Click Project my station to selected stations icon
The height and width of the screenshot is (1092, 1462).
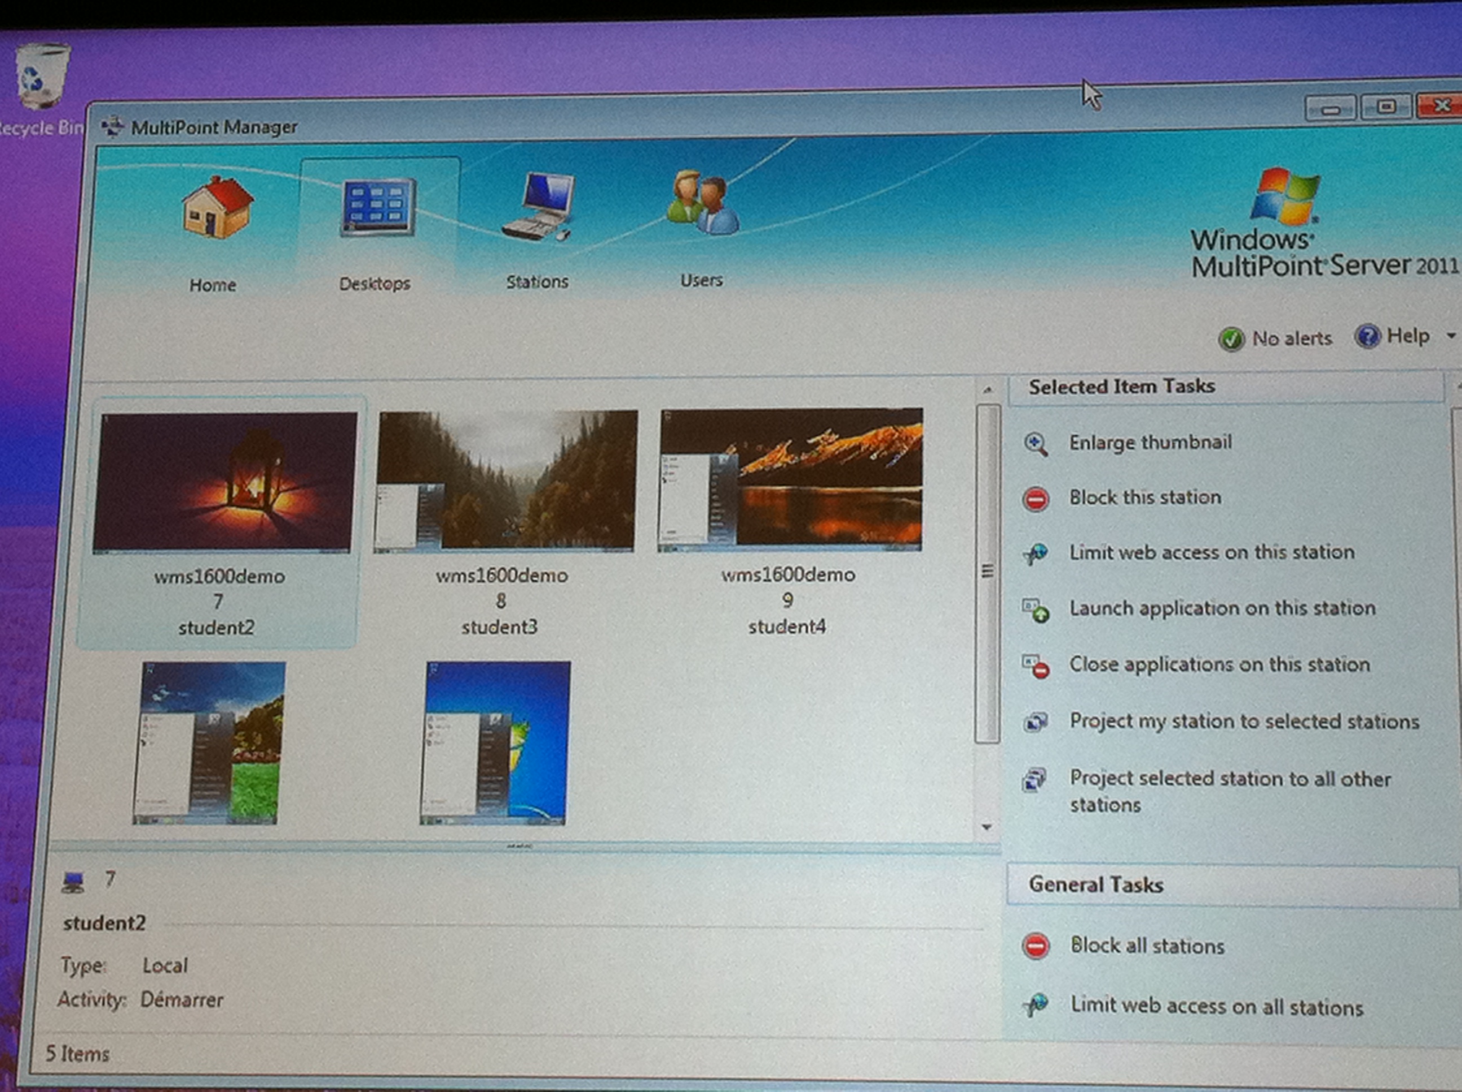tap(1035, 722)
